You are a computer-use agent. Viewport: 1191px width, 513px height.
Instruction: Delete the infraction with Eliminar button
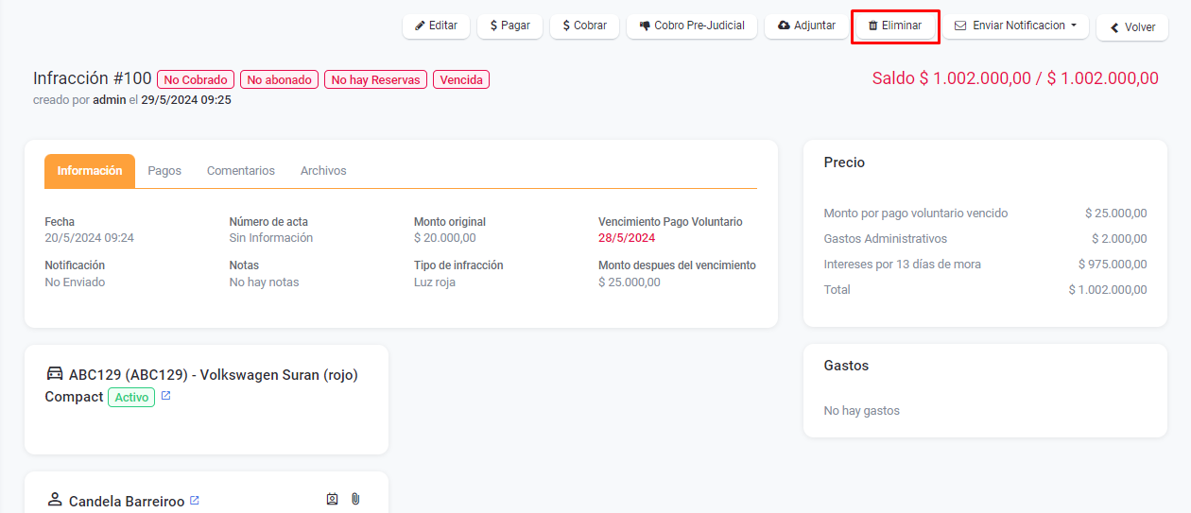[894, 26]
